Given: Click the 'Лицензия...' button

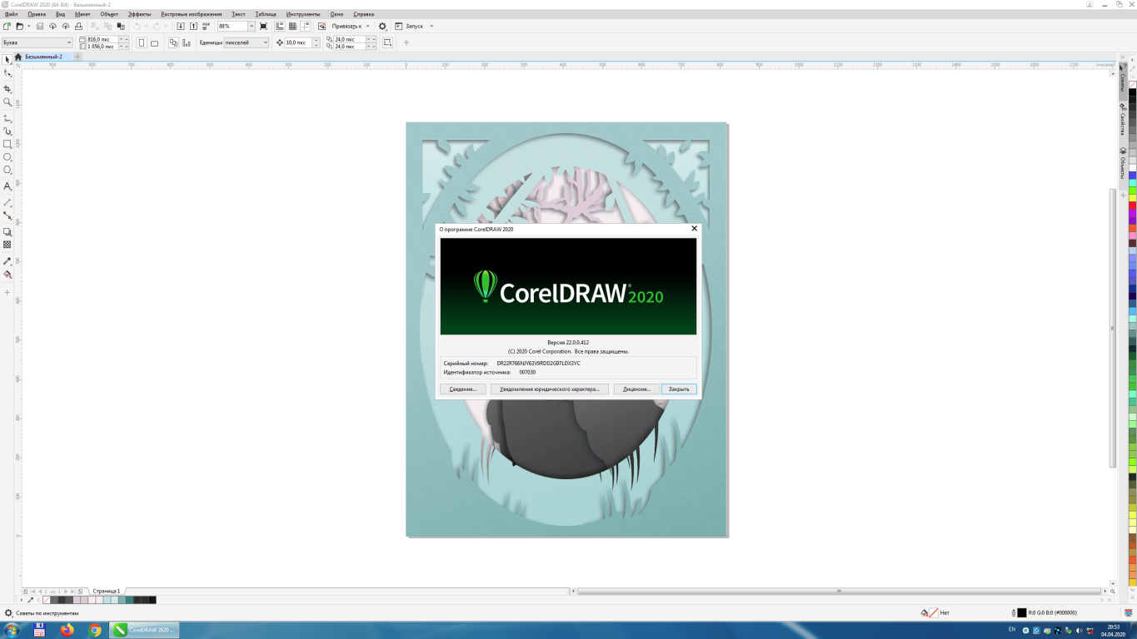Looking at the screenshot, I should coord(636,389).
